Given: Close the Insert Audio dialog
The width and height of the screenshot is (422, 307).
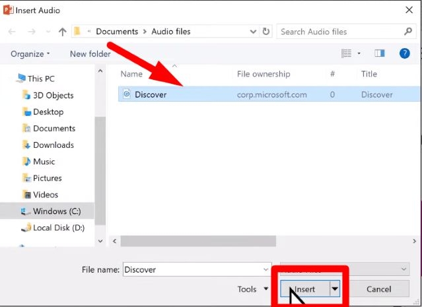Looking at the screenshot, I should (x=409, y=10).
